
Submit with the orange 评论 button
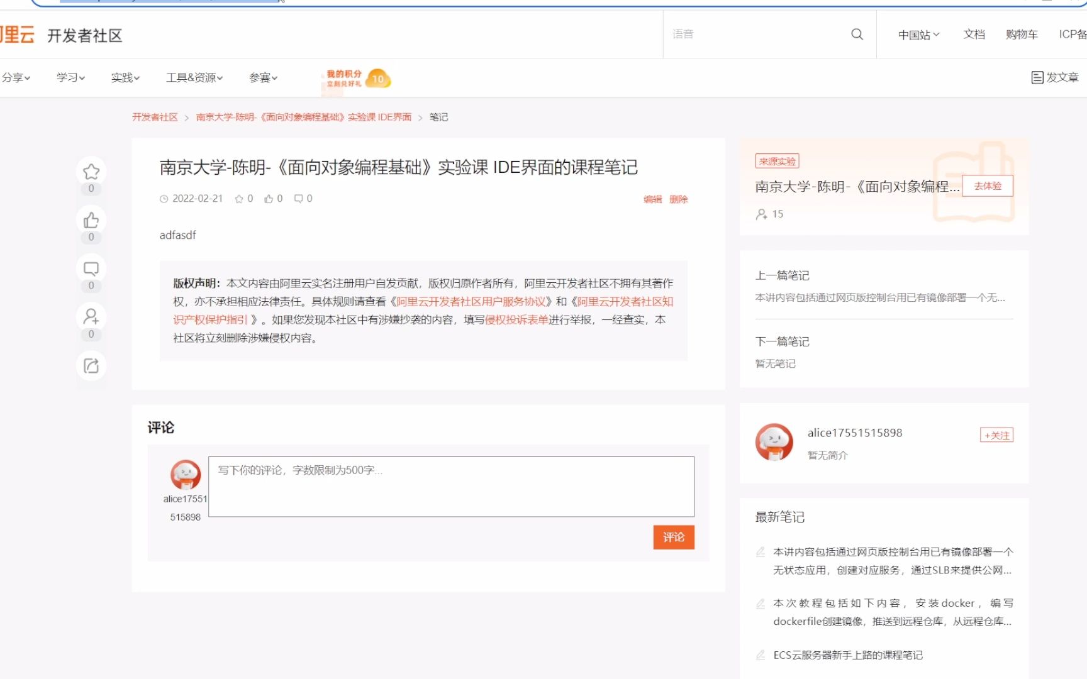pos(674,538)
